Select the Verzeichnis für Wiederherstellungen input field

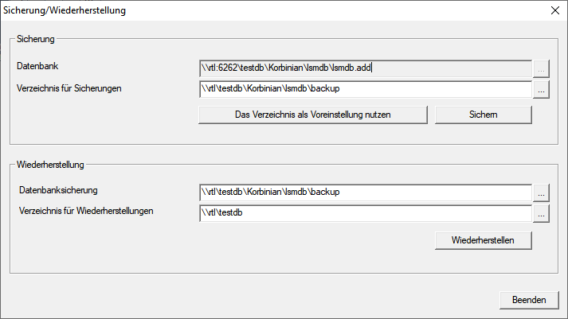tap(366, 213)
